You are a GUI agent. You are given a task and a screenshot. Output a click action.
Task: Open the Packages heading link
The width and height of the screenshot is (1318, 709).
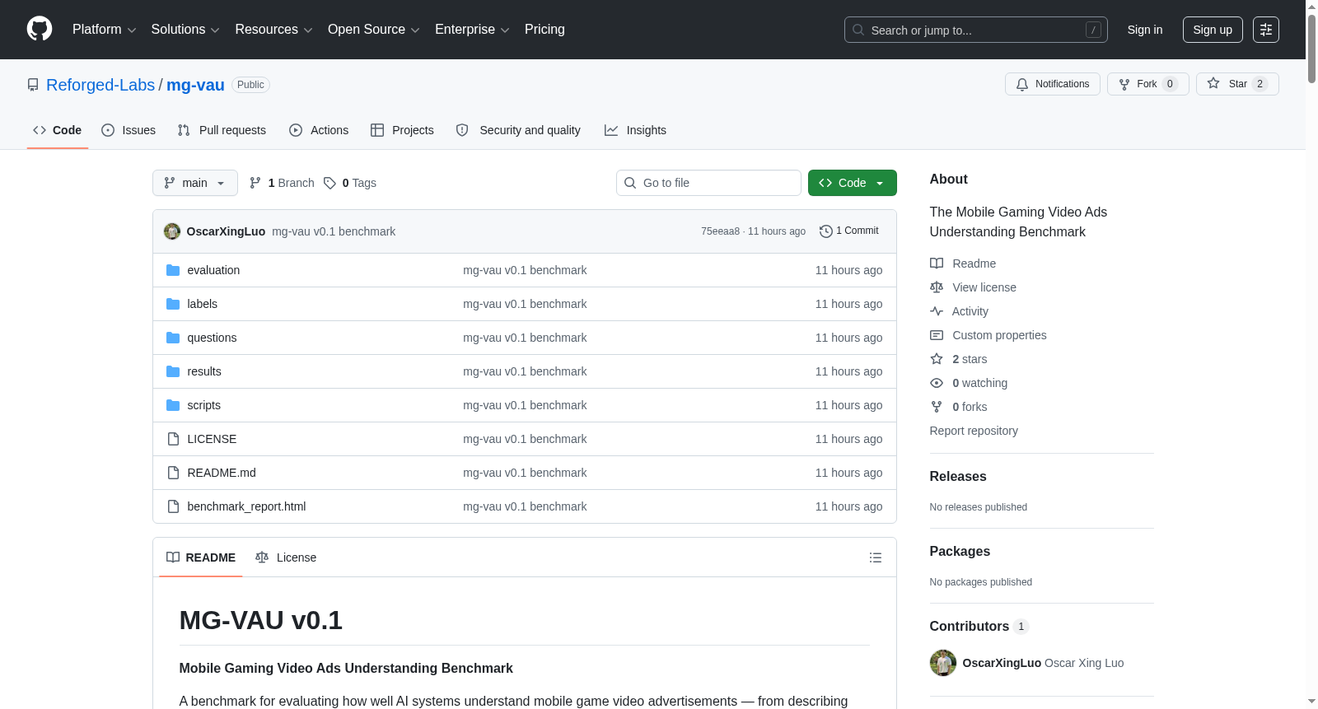point(960,551)
